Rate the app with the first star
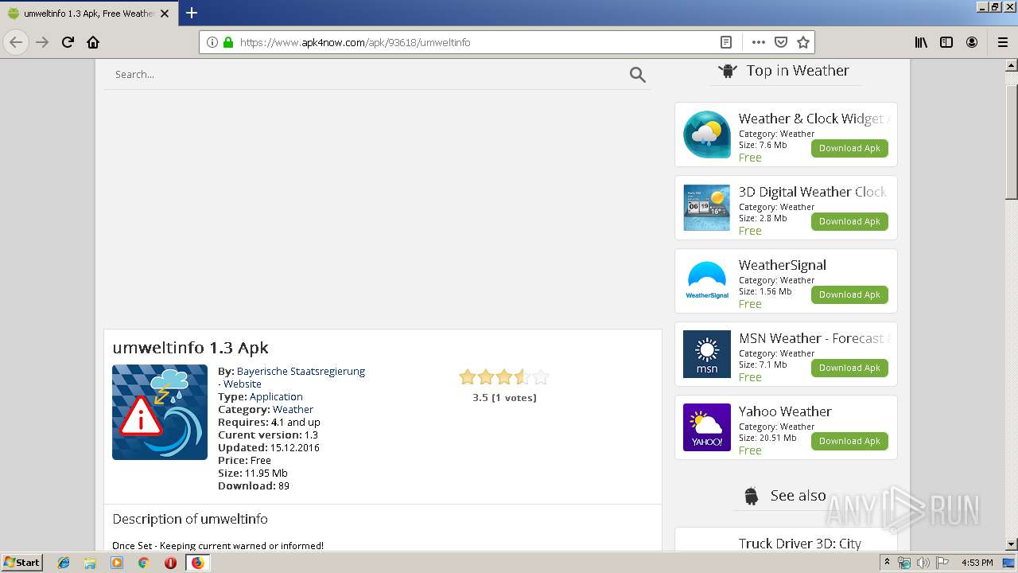The image size is (1018, 573). pyautogui.click(x=468, y=377)
